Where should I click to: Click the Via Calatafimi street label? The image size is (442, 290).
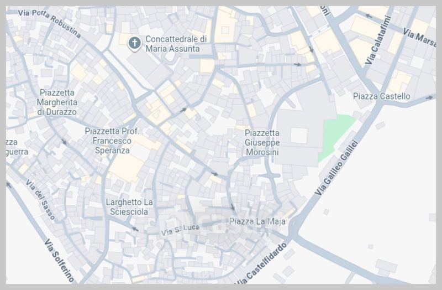378,40
